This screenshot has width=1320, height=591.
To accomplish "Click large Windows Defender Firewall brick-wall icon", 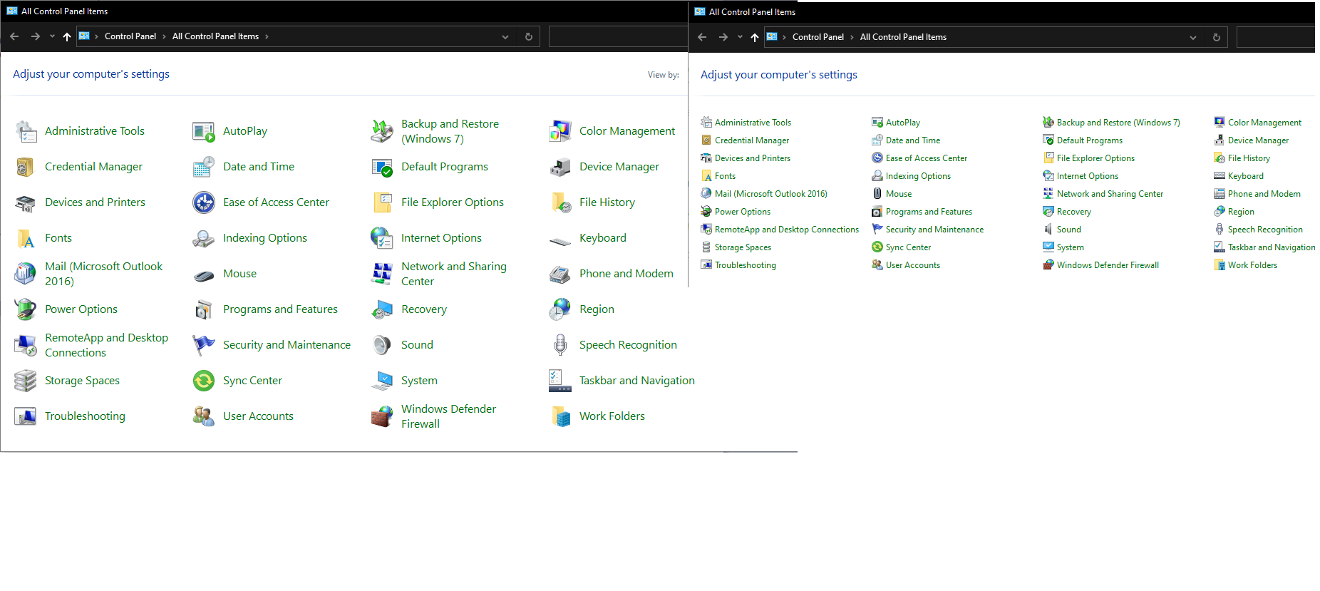I will click(382, 416).
